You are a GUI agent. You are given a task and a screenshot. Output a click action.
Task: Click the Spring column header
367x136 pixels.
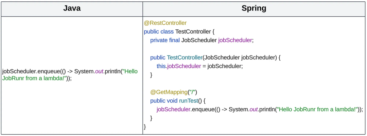tap(254, 8)
